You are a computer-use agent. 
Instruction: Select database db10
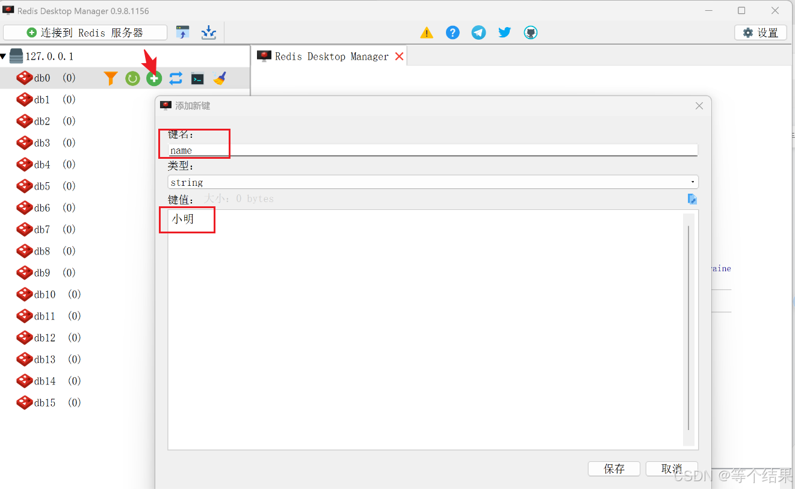pos(48,295)
